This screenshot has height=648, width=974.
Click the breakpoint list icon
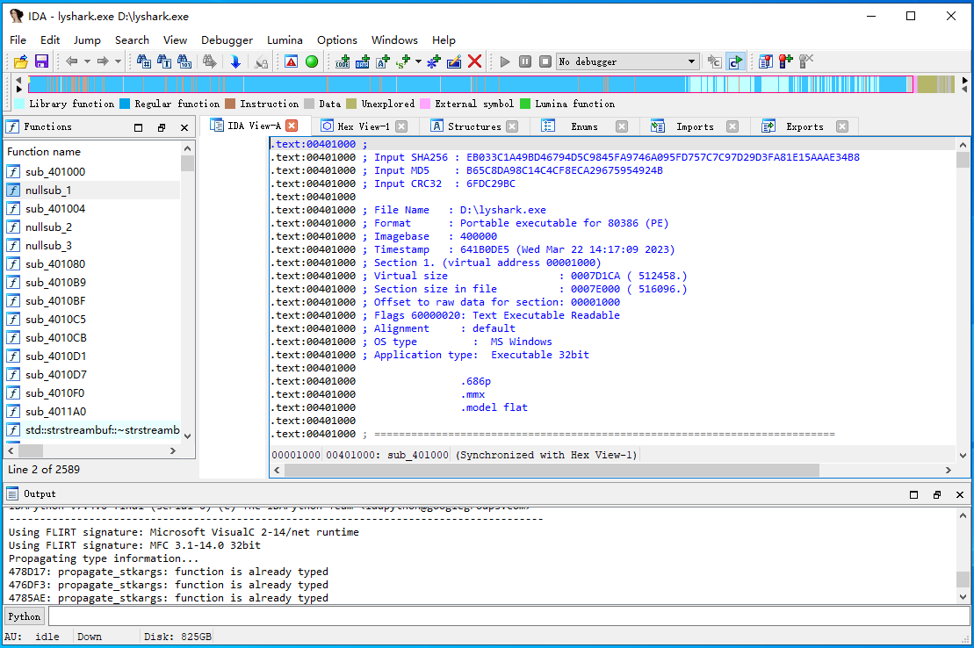tap(766, 61)
